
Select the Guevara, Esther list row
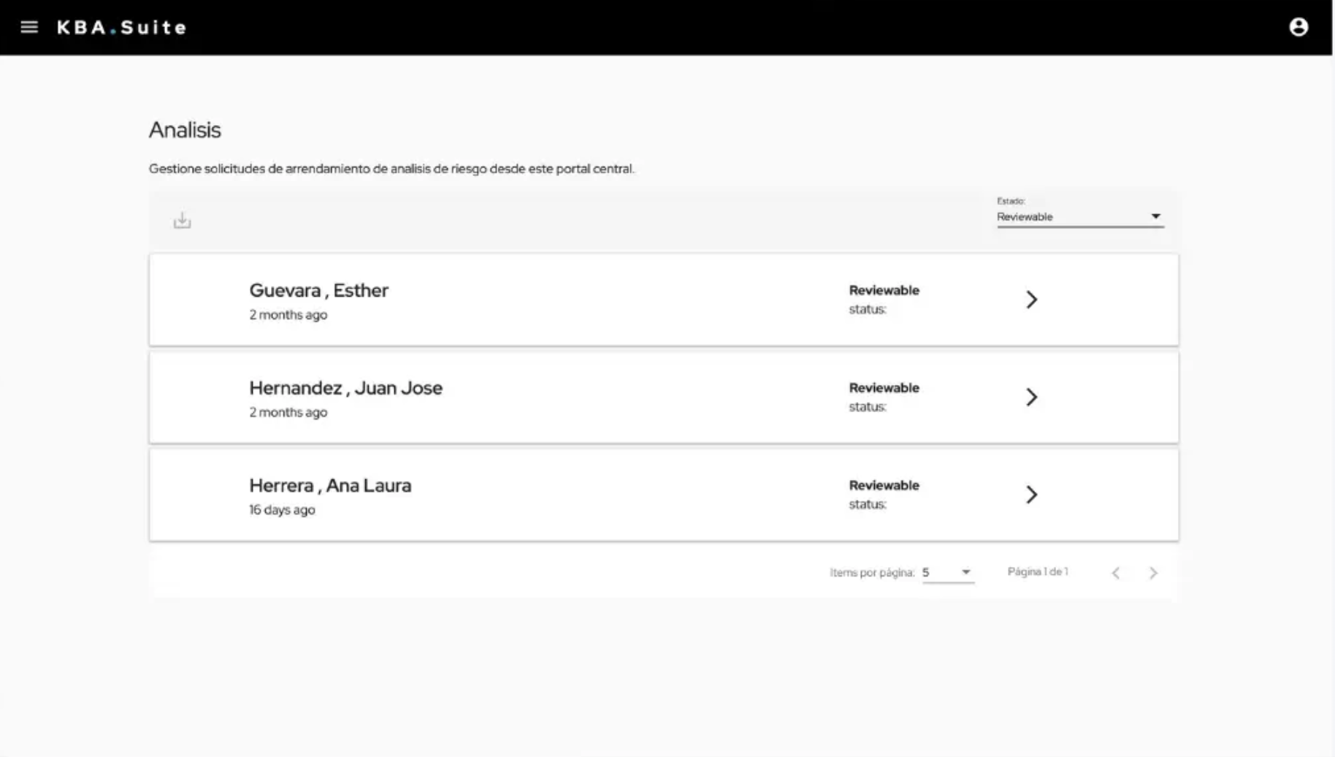click(584, 300)
